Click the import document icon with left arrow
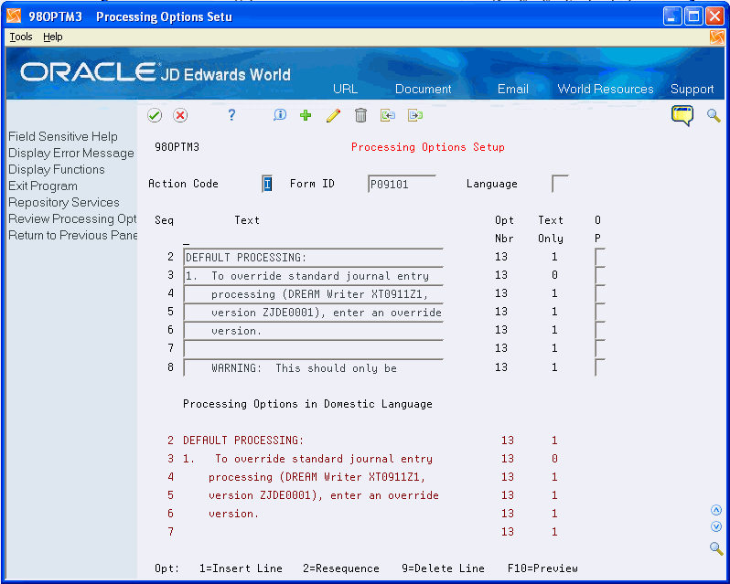This screenshot has height=584, width=730. tap(387, 115)
